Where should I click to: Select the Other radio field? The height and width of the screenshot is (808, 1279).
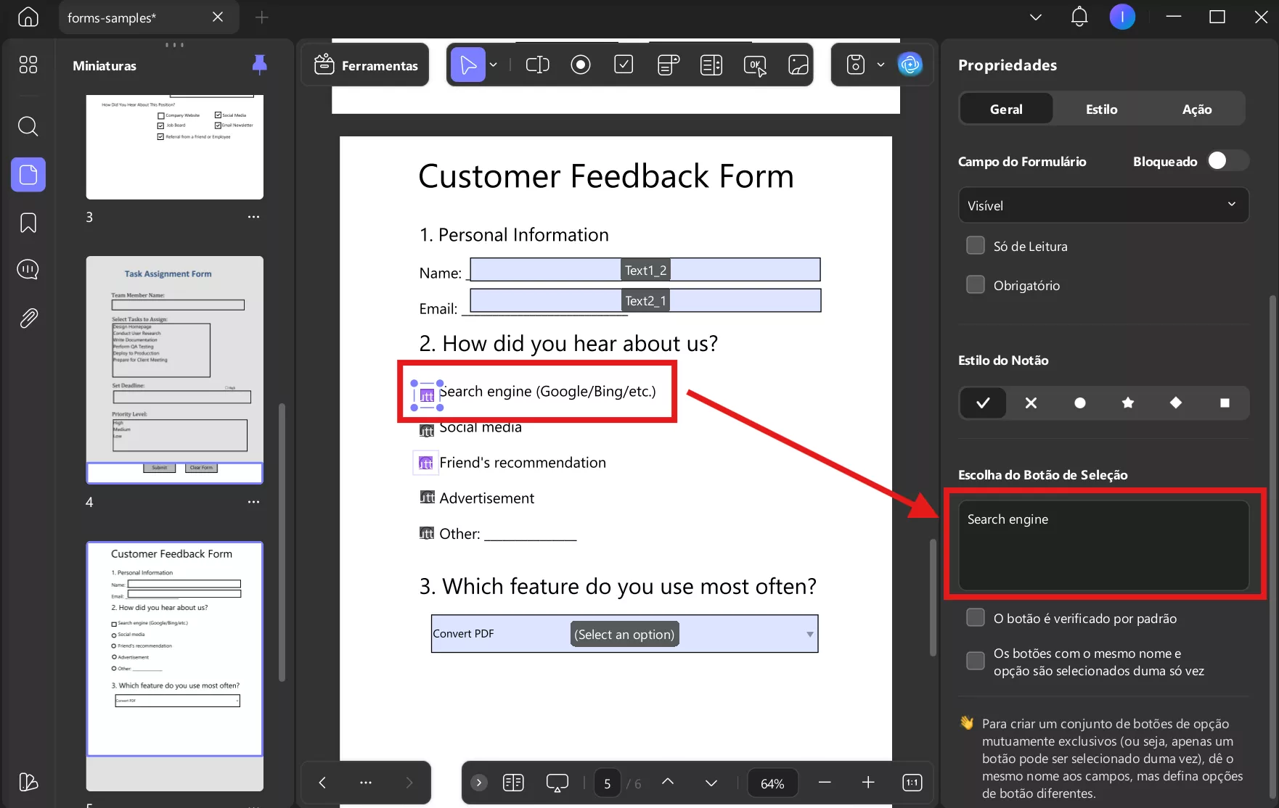(427, 533)
